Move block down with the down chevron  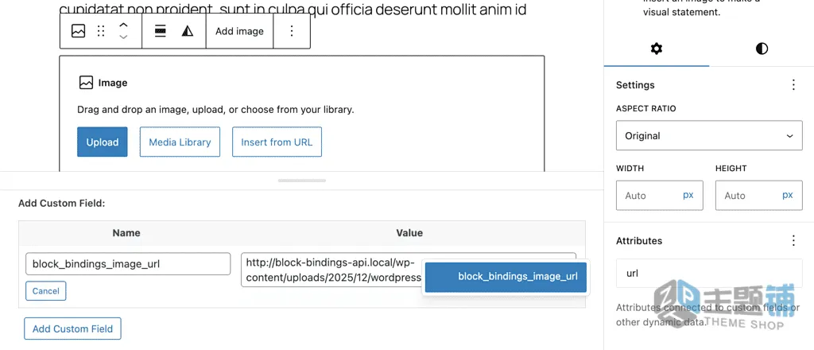click(123, 37)
